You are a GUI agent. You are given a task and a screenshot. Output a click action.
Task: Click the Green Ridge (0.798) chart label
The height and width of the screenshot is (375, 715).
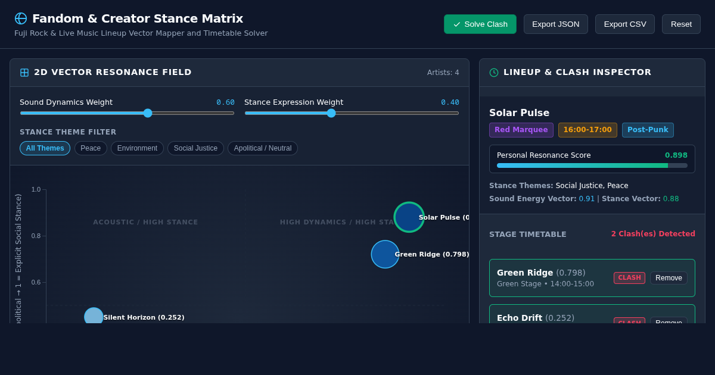(x=432, y=254)
